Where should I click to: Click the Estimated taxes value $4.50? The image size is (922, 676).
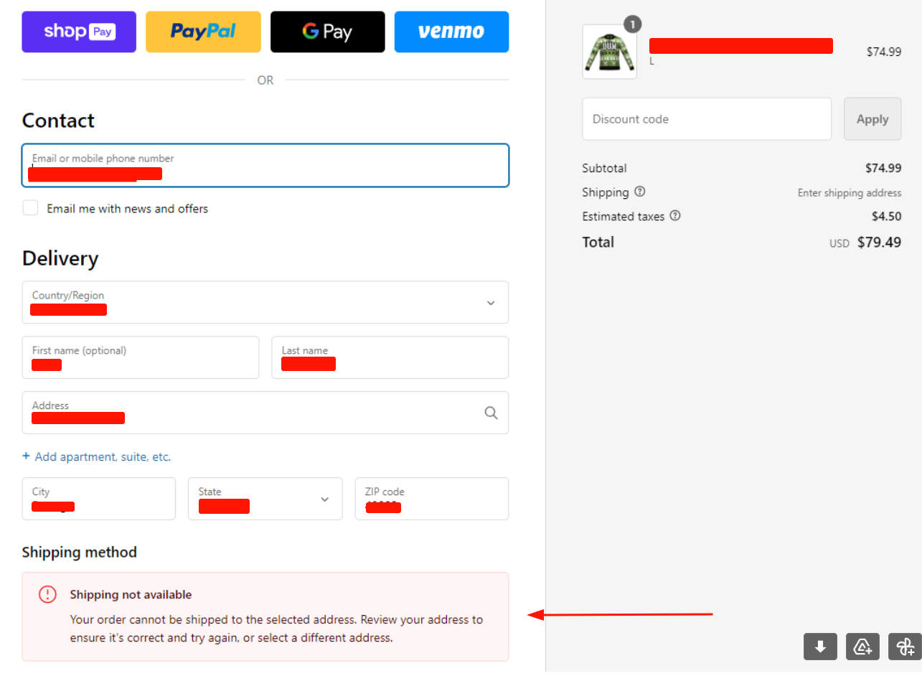pos(886,216)
